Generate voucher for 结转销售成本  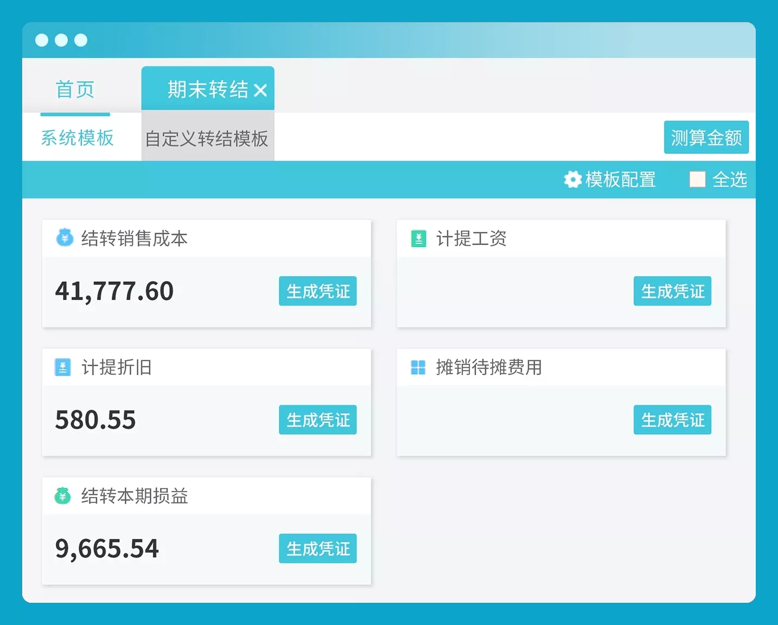pos(318,291)
